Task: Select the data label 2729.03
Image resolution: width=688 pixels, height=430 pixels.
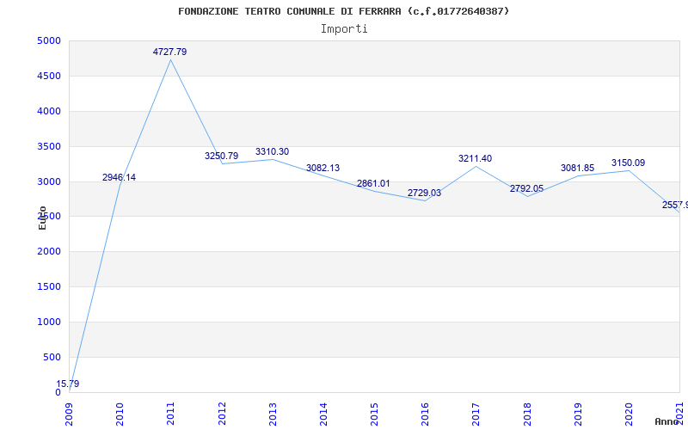Action: 424,193
